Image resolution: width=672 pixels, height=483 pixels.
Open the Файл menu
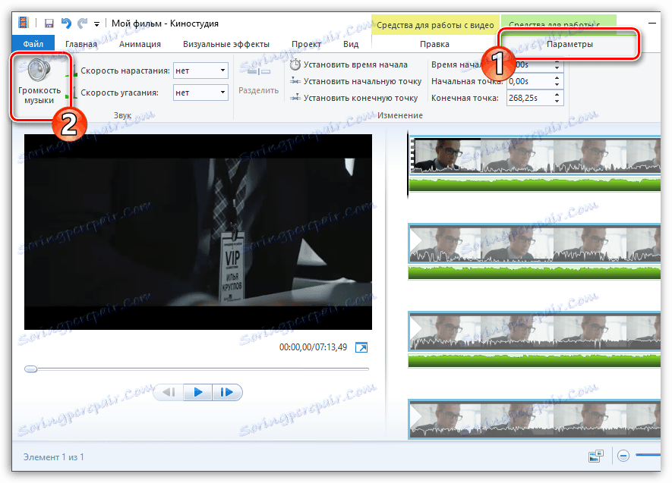pyautogui.click(x=33, y=44)
